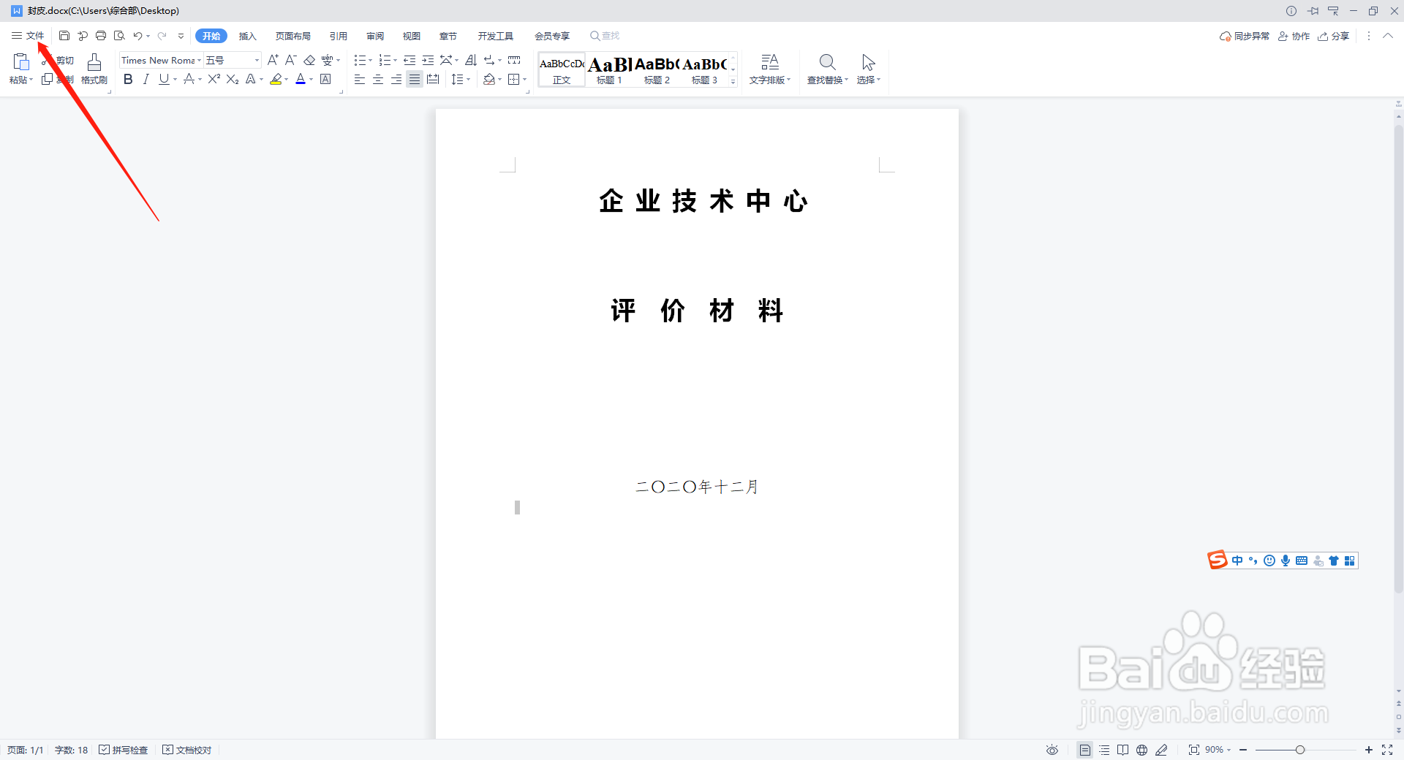Click the Paste clipboard icon

pyautogui.click(x=20, y=62)
